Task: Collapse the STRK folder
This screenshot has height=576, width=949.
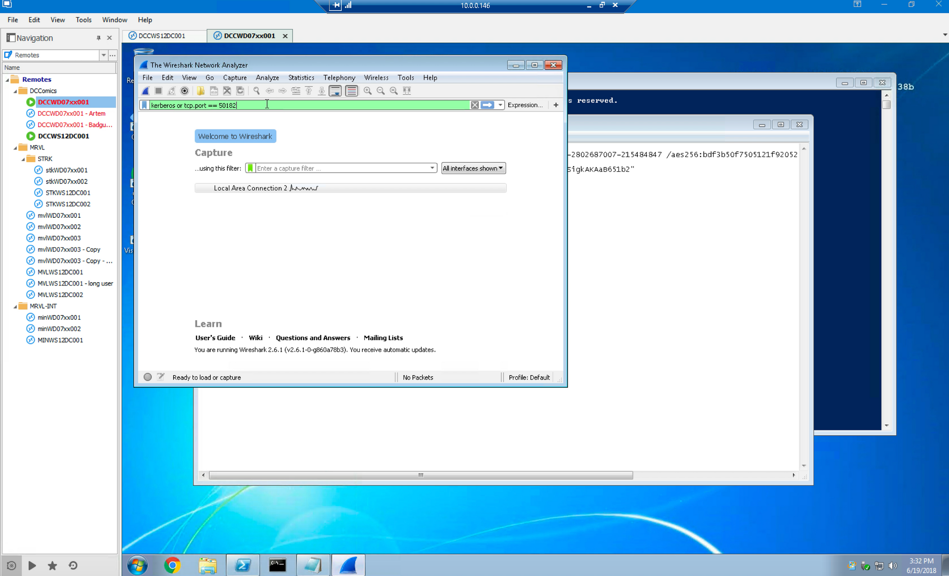Action: tap(23, 159)
